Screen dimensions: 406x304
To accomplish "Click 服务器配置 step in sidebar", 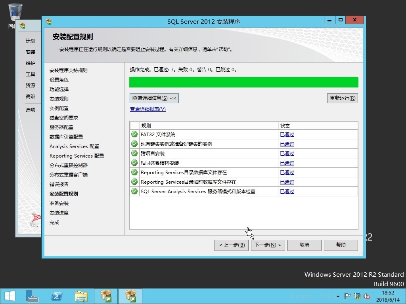I will click(61, 127).
